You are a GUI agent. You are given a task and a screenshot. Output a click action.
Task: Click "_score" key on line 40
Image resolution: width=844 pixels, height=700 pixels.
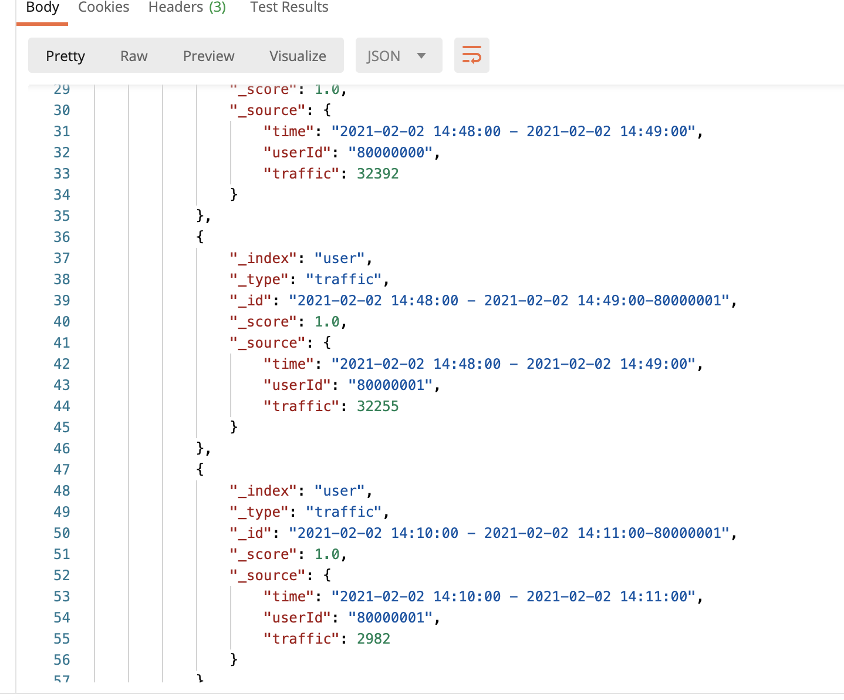[264, 322]
